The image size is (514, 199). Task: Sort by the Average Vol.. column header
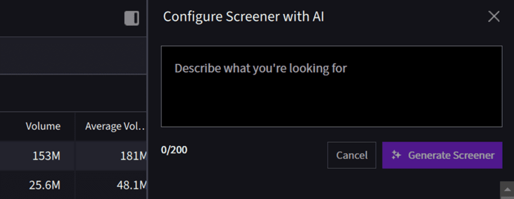point(115,126)
